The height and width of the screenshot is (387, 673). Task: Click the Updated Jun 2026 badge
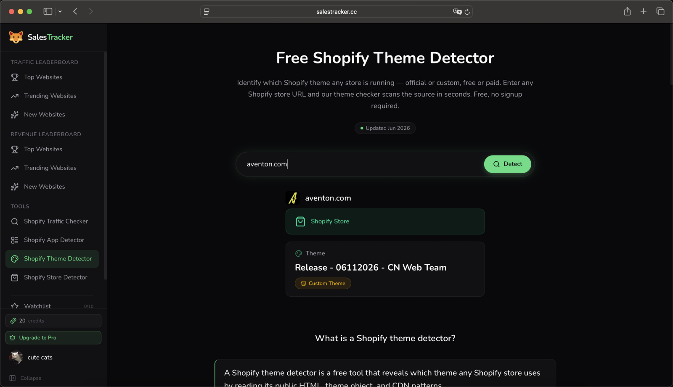click(385, 128)
